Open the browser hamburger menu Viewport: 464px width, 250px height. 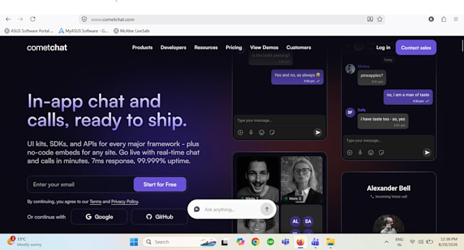456,19
